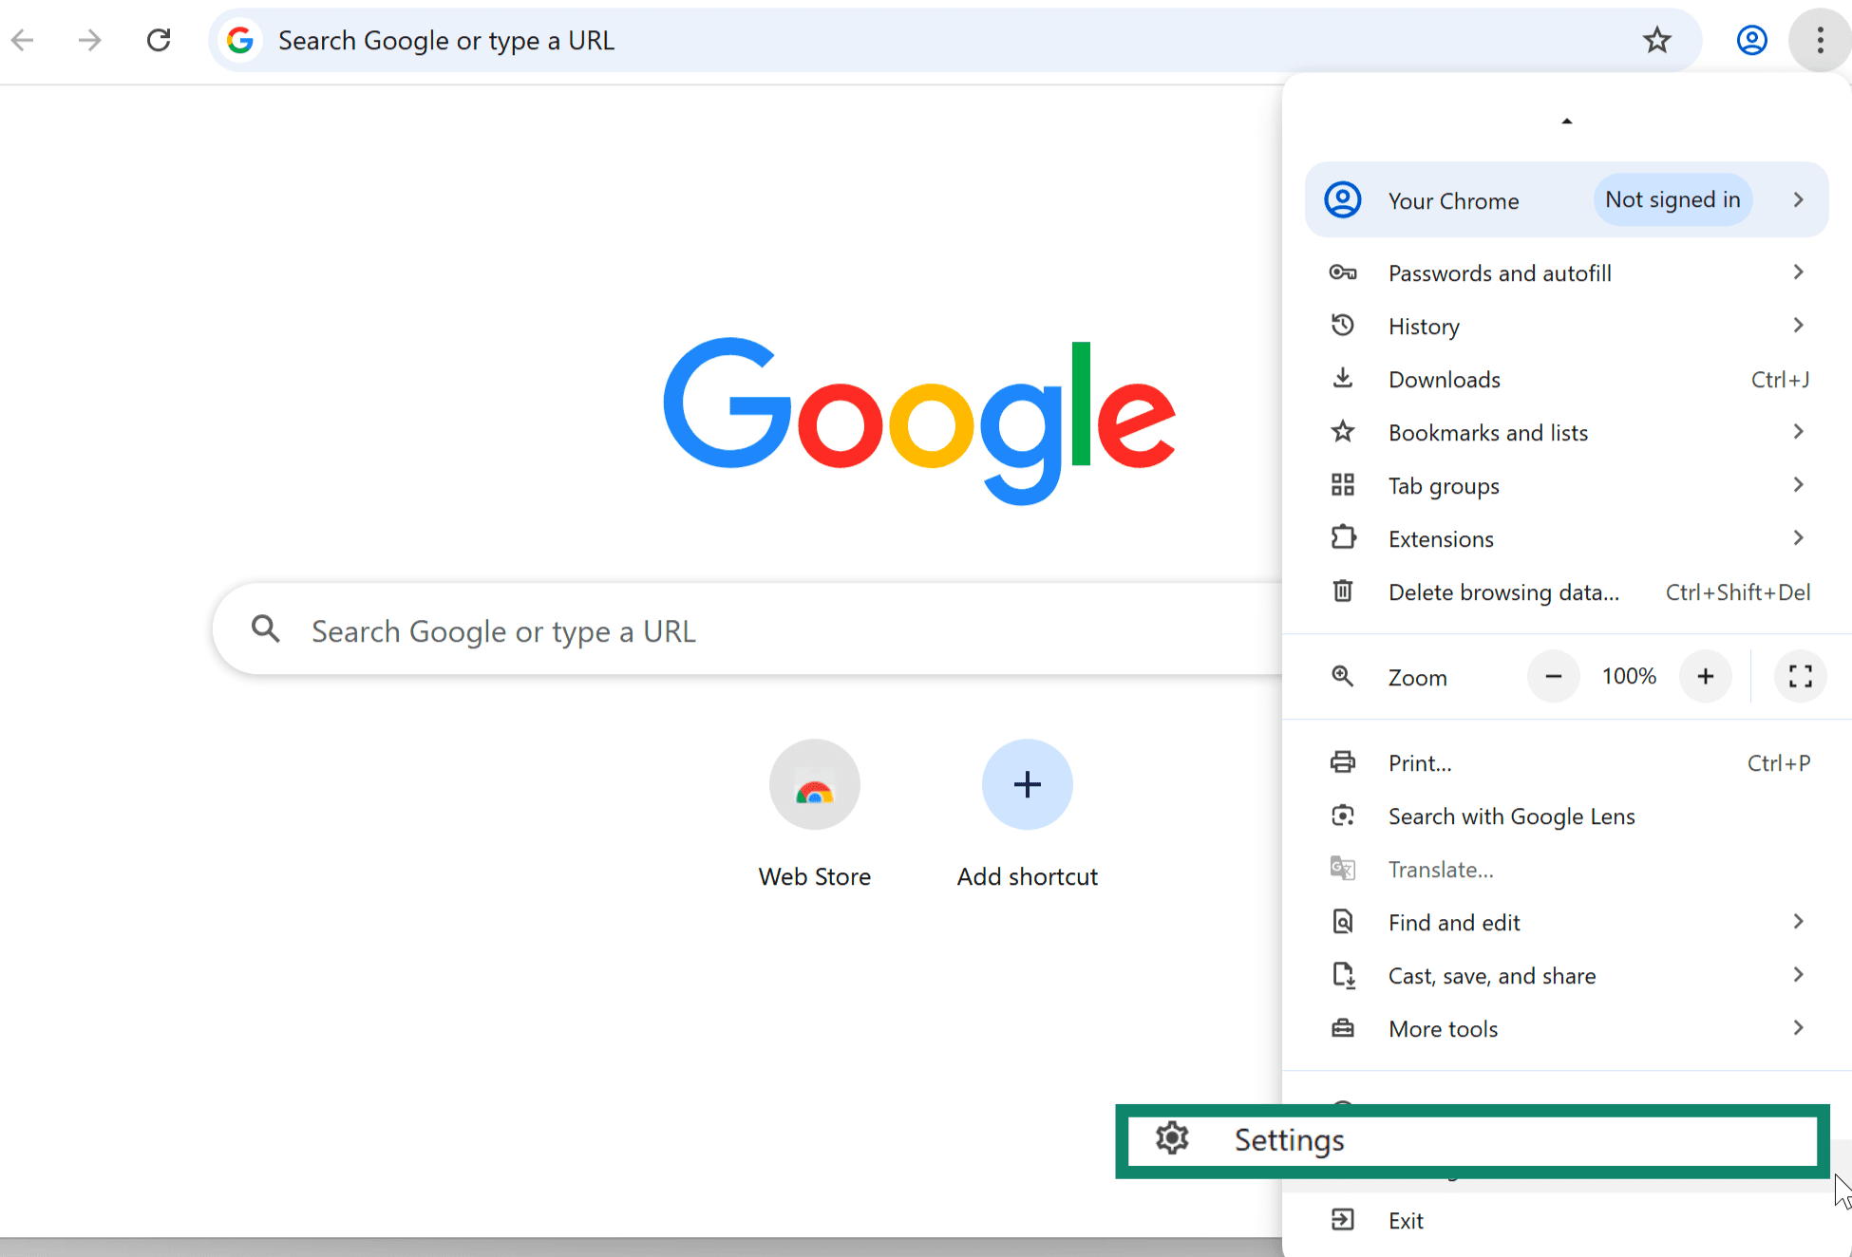
Task: Toggle full screen mode from the Zoom row
Action: [1799, 676]
